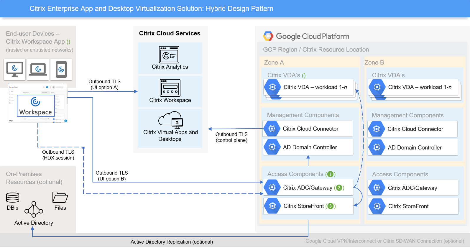Click the laptop device icon
This screenshot has height=248, width=470.
tap(38, 69)
